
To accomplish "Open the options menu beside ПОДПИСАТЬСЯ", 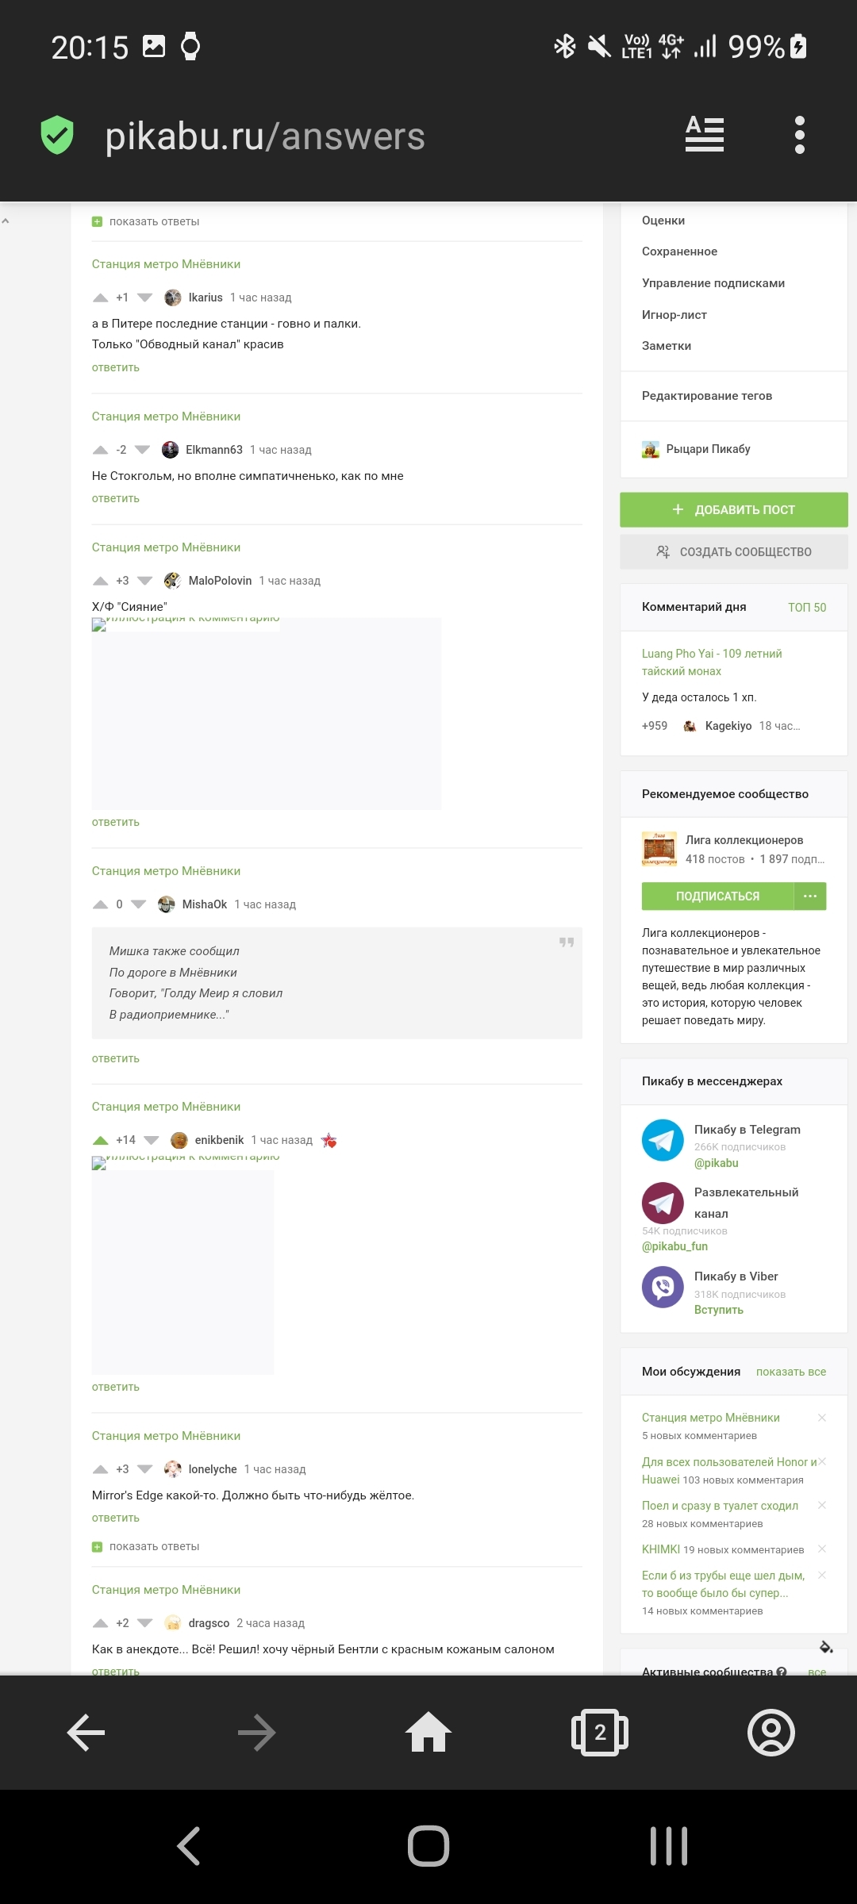I will coord(810,896).
